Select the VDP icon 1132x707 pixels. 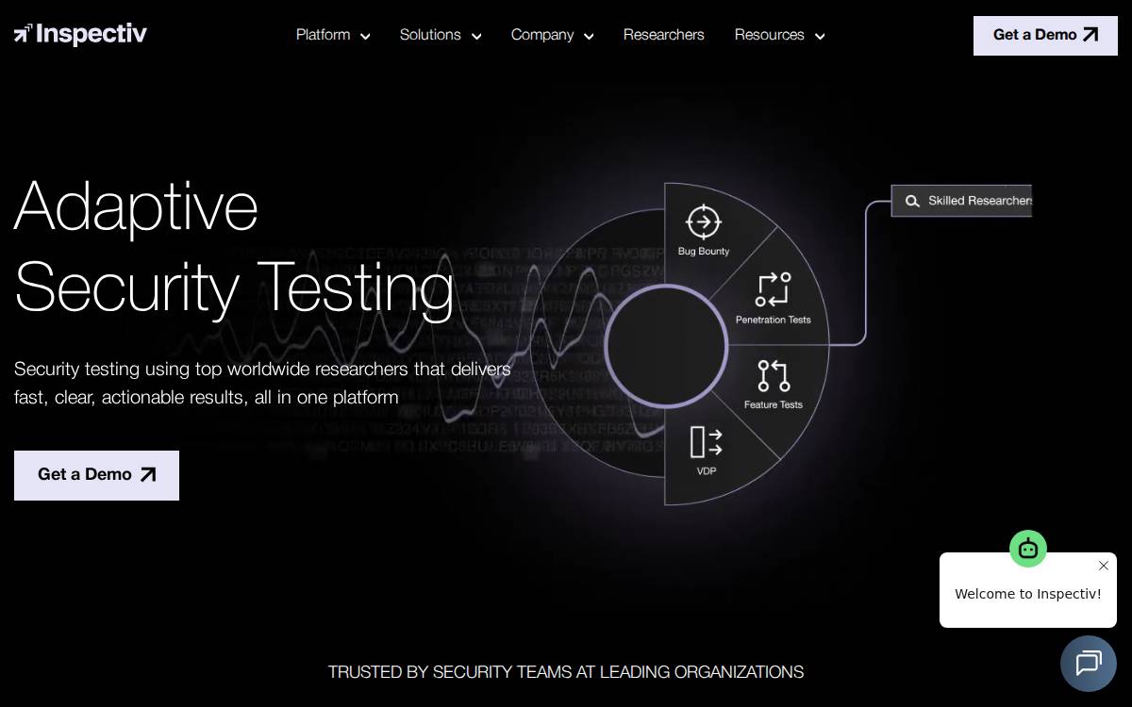tap(706, 442)
